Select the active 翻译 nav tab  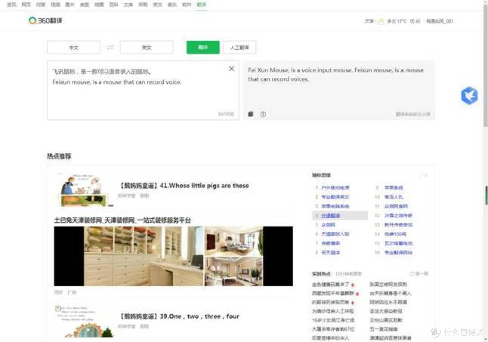point(202,5)
